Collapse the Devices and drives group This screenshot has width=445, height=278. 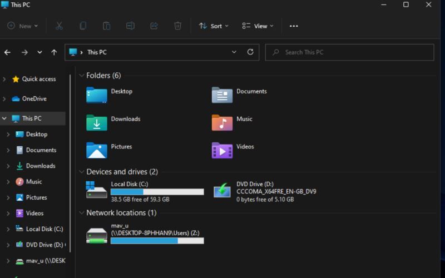click(82, 172)
